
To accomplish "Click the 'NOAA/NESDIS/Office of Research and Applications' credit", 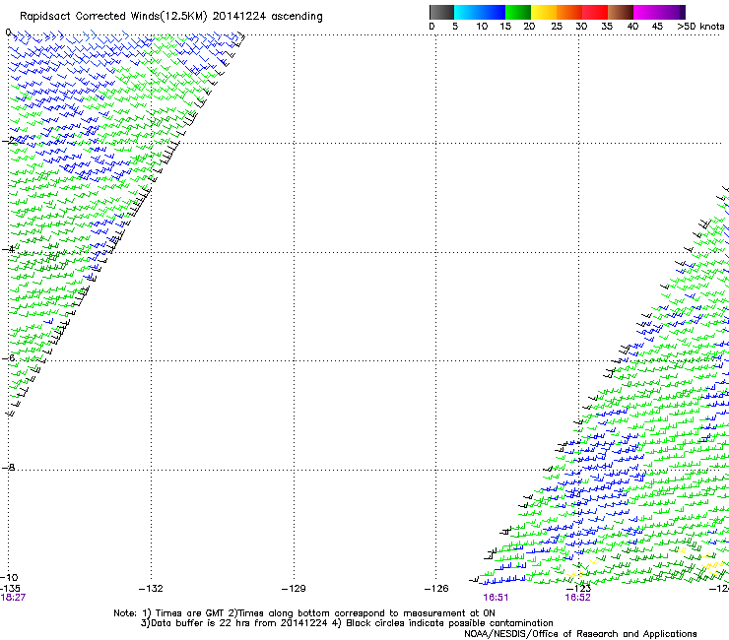I will click(x=580, y=634).
